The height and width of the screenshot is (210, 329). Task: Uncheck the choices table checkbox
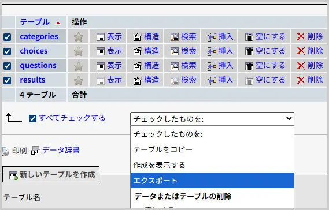click(x=7, y=51)
